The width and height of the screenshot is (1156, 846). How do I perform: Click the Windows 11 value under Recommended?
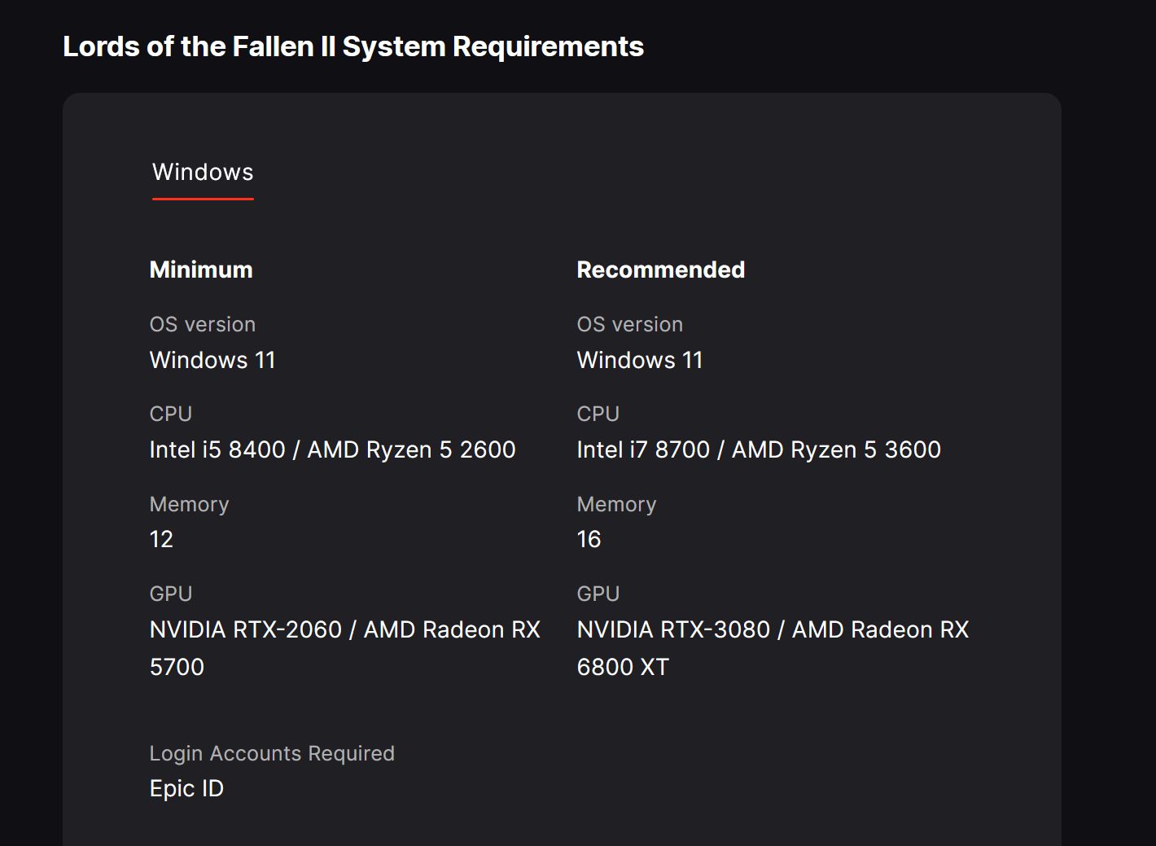click(639, 360)
